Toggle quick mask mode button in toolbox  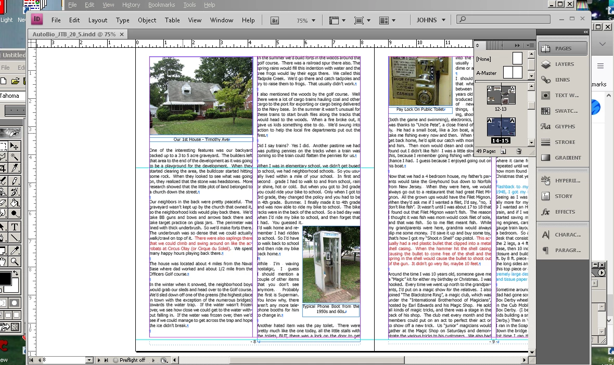(14, 303)
